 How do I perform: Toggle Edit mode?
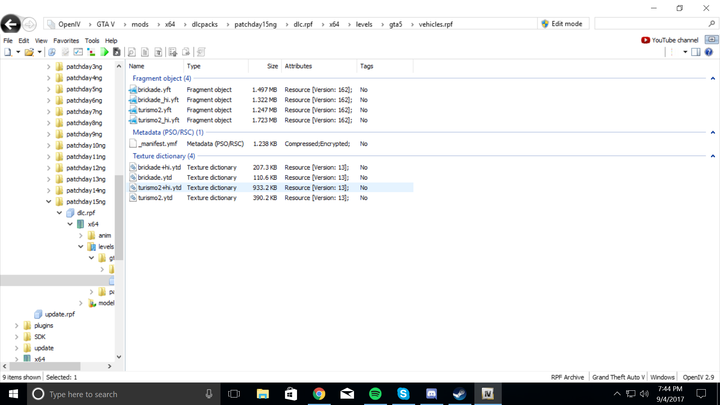click(562, 24)
